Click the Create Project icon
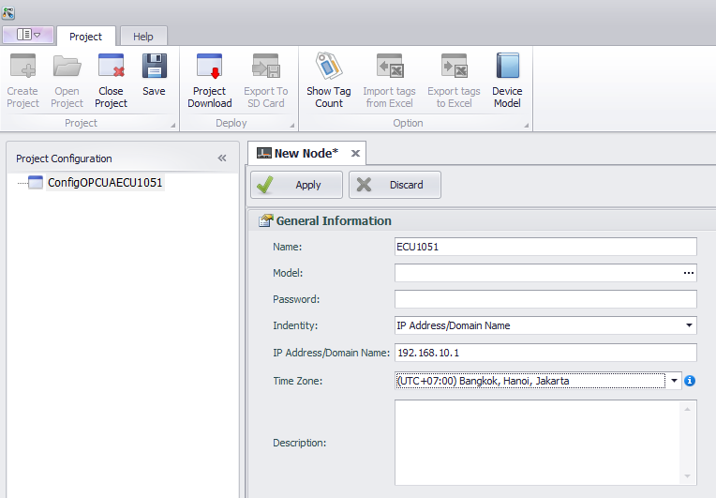 [x=22, y=67]
